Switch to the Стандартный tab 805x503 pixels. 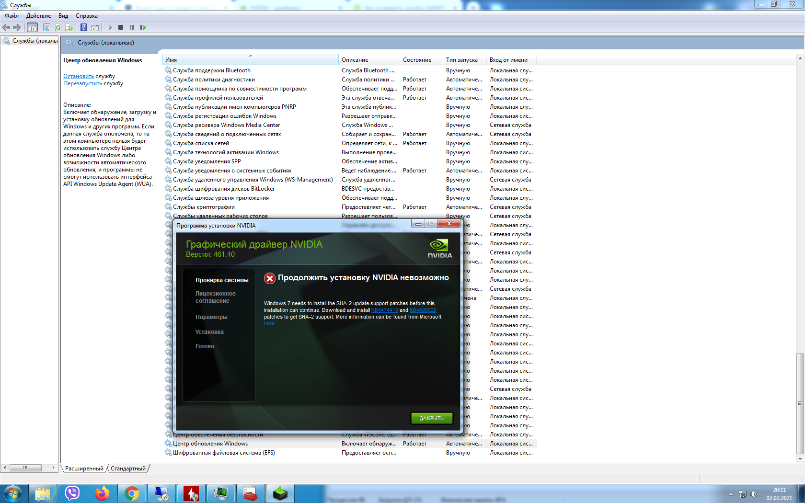128,469
